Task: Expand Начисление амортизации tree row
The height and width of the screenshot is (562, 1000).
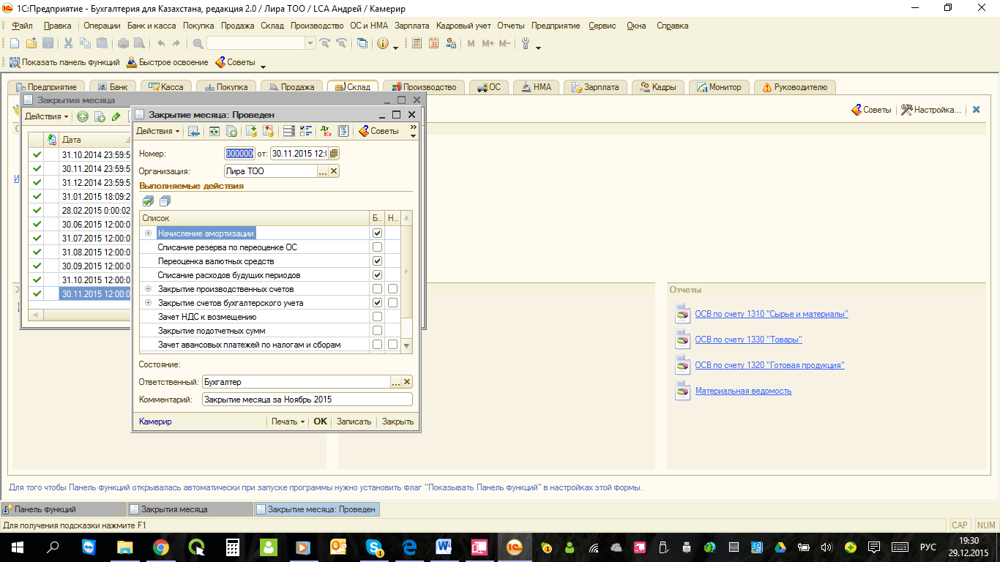Action: coord(149,233)
